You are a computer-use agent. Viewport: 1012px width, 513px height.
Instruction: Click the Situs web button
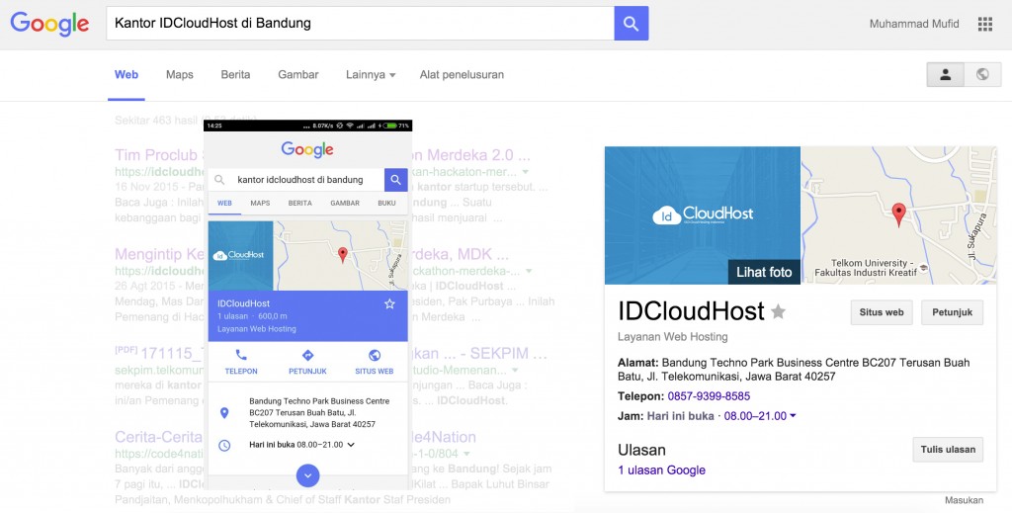pyautogui.click(x=881, y=312)
